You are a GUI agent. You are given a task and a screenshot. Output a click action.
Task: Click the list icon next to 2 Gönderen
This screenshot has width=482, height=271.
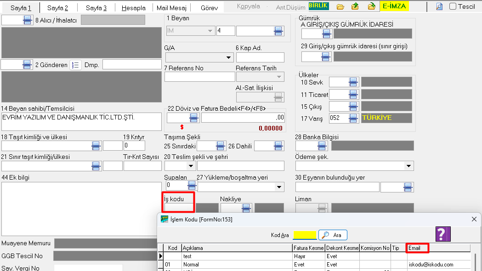point(76,65)
